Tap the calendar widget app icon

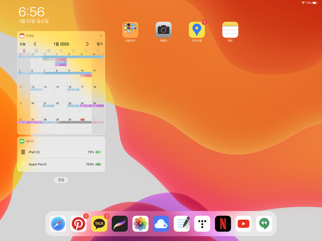[x=22, y=36]
